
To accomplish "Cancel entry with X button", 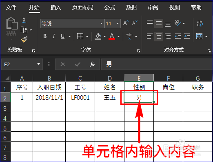I will (x=63, y=64).
